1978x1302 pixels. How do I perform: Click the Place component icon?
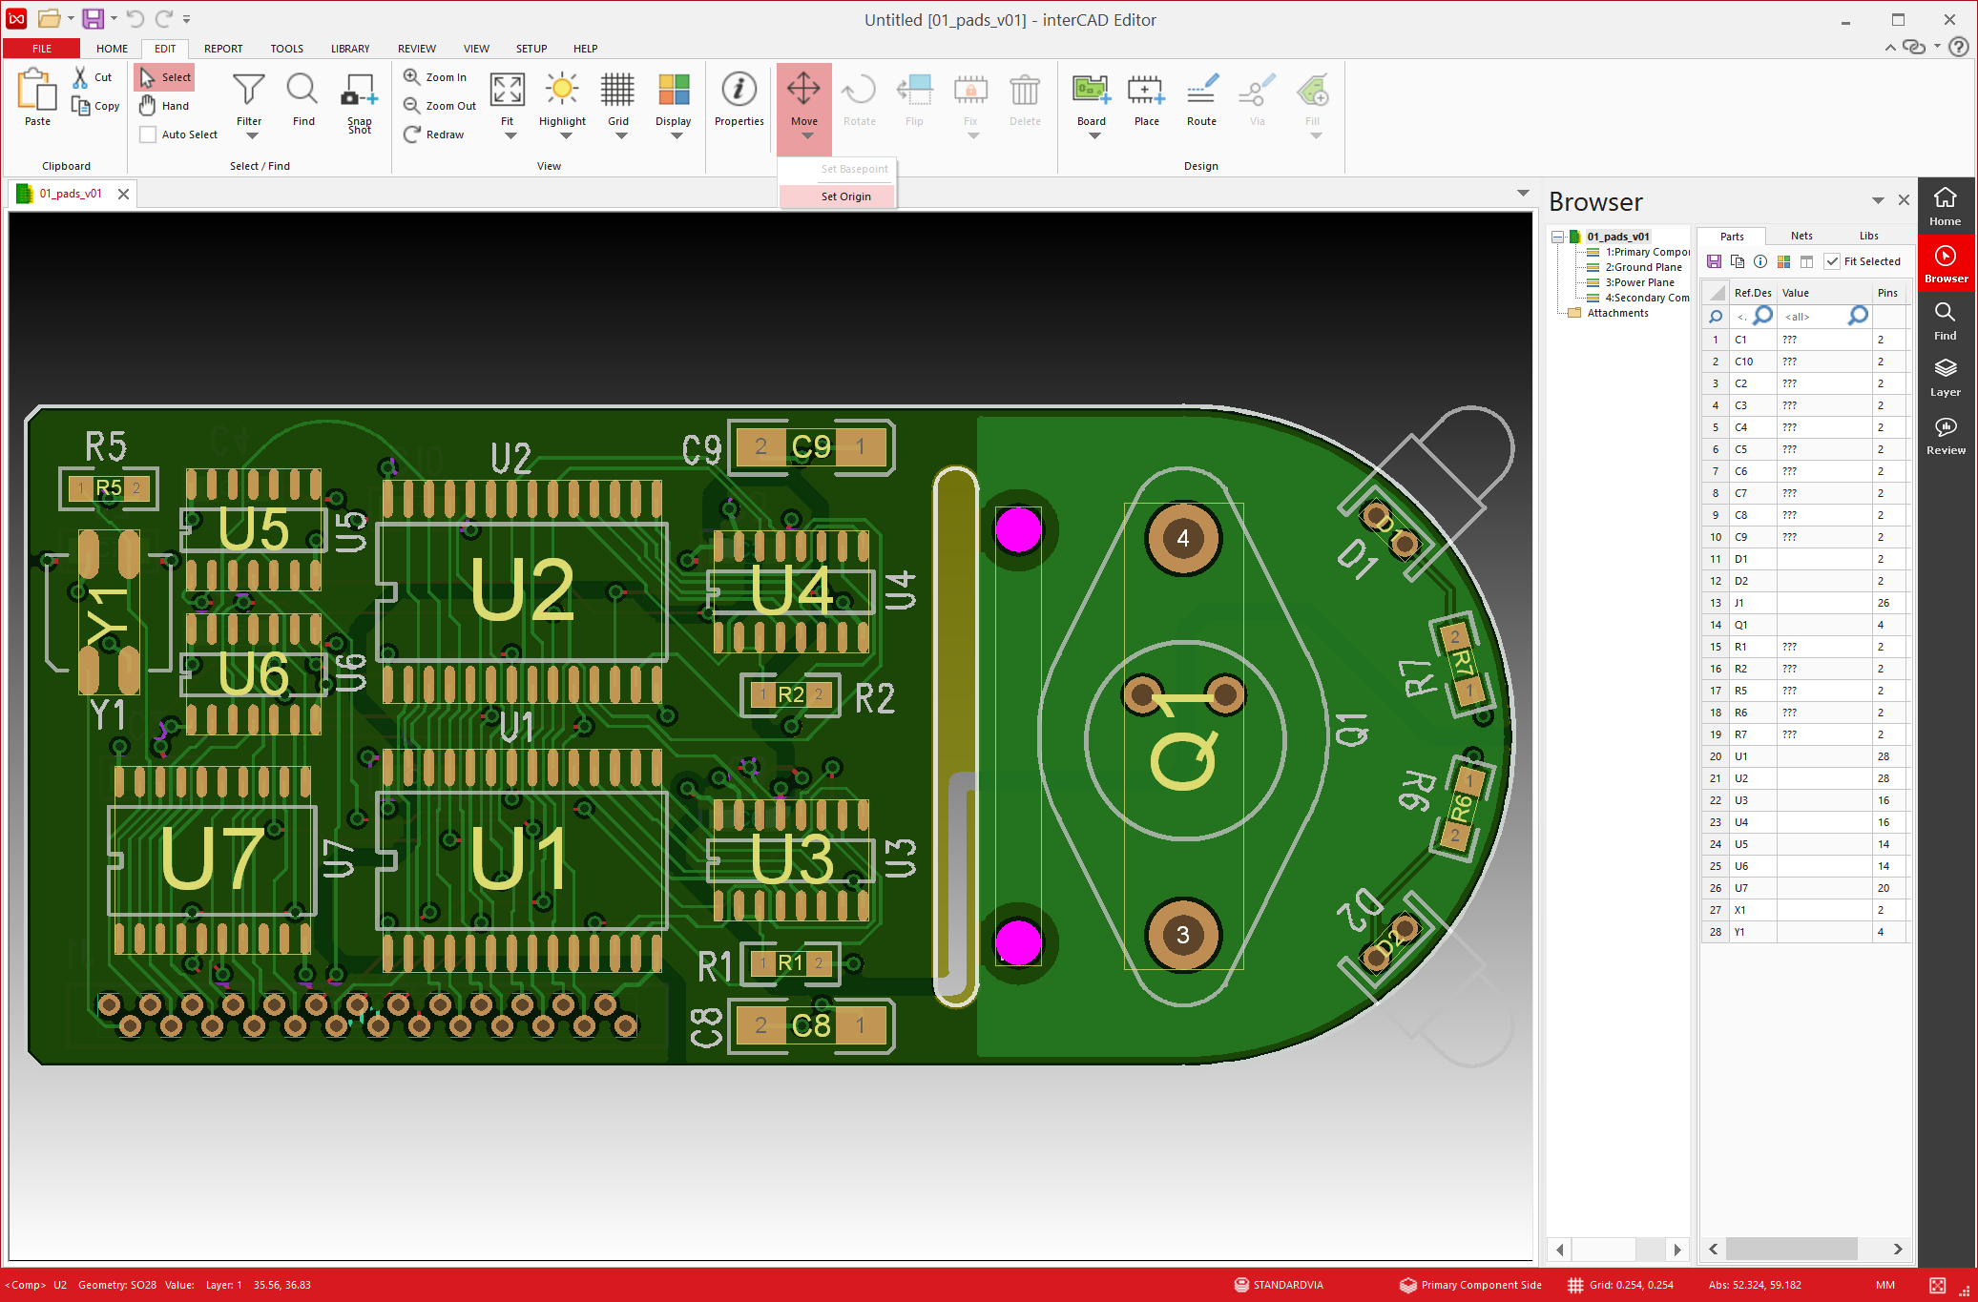(x=1146, y=92)
